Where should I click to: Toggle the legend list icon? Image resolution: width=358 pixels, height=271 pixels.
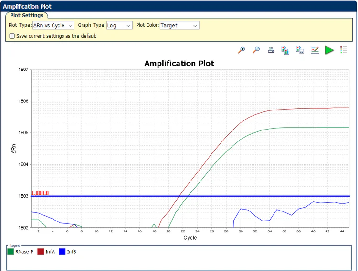pyautogui.click(x=344, y=50)
